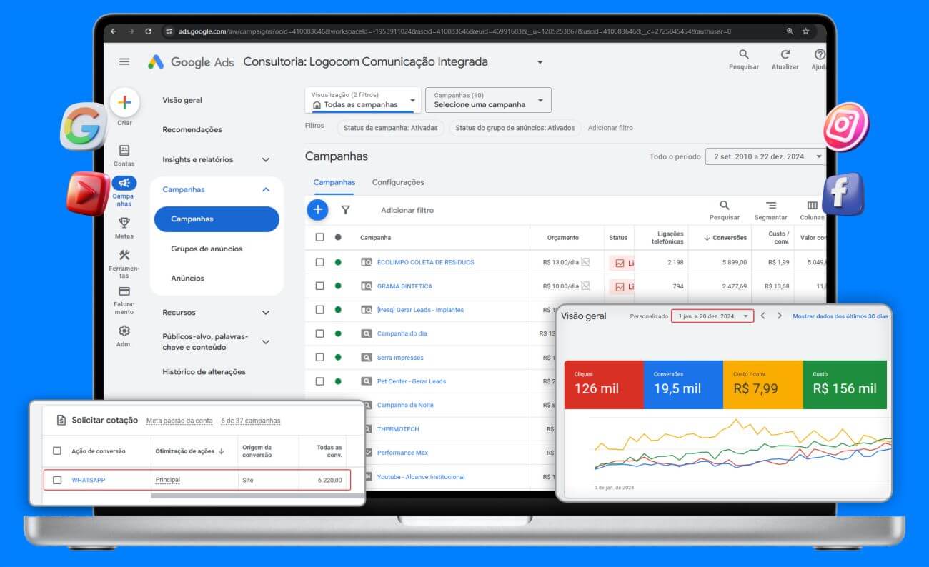Screen dimensions: 929x567
Task: Click the YouTube play icon
Action: pyautogui.click(x=88, y=193)
